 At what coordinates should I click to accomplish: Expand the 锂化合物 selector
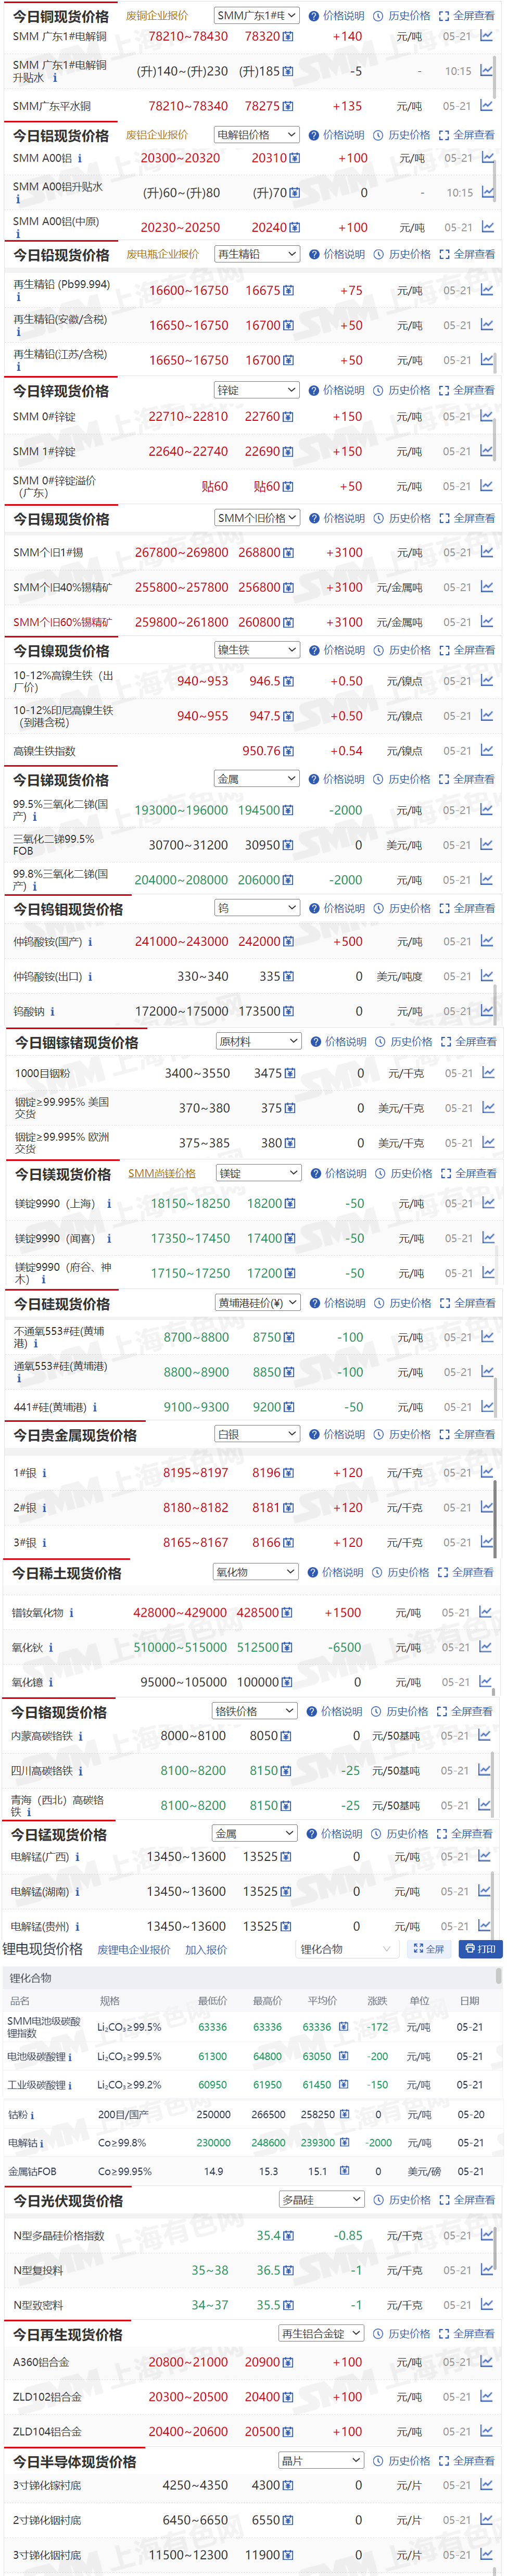(347, 1949)
